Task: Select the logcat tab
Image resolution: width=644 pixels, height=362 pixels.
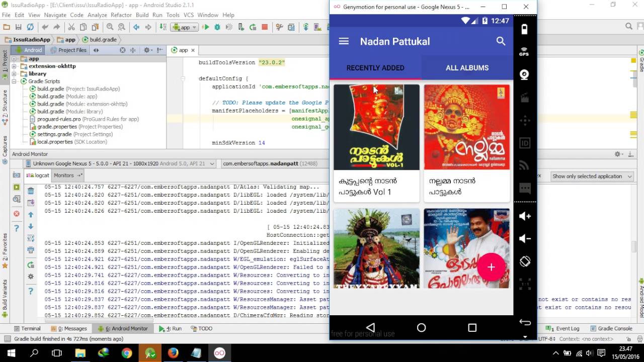Action: (38, 175)
